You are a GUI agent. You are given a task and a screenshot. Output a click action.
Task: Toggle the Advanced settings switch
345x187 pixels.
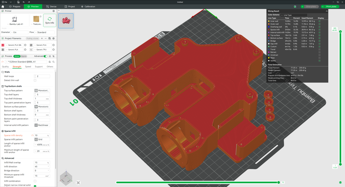(45, 56)
